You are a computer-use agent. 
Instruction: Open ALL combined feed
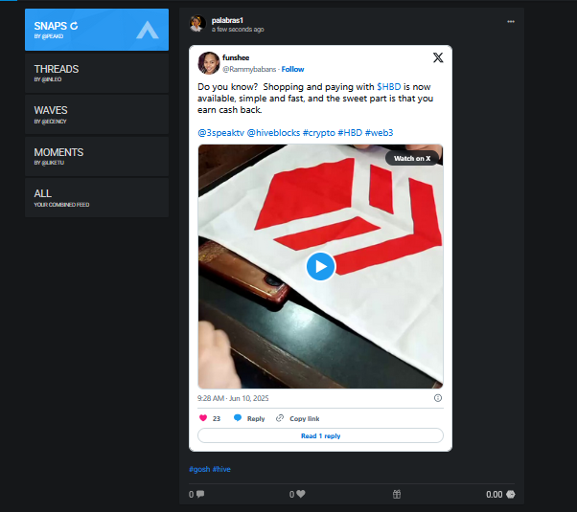[97, 198]
